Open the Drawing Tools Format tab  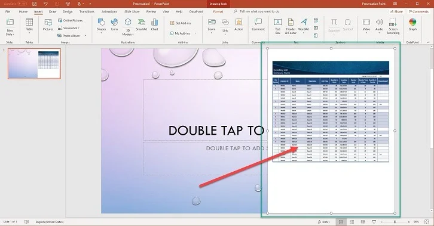218,11
